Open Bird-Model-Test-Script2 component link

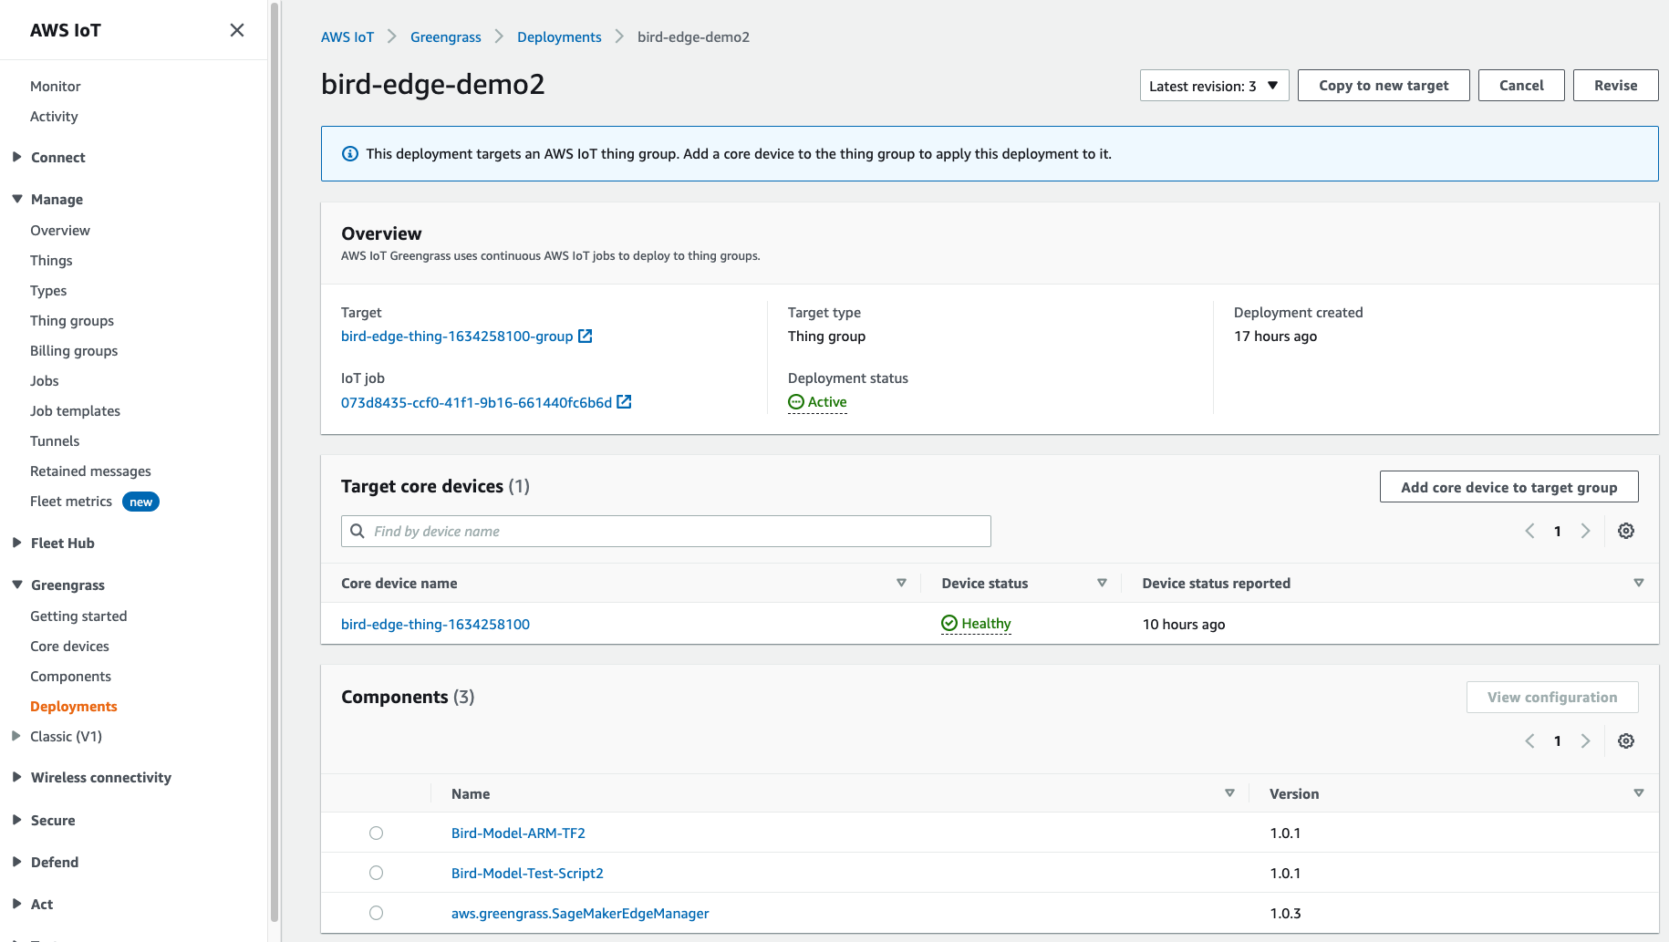pyautogui.click(x=527, y=874)
